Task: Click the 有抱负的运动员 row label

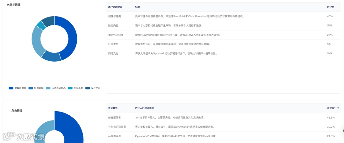Action: coord(117,127)
